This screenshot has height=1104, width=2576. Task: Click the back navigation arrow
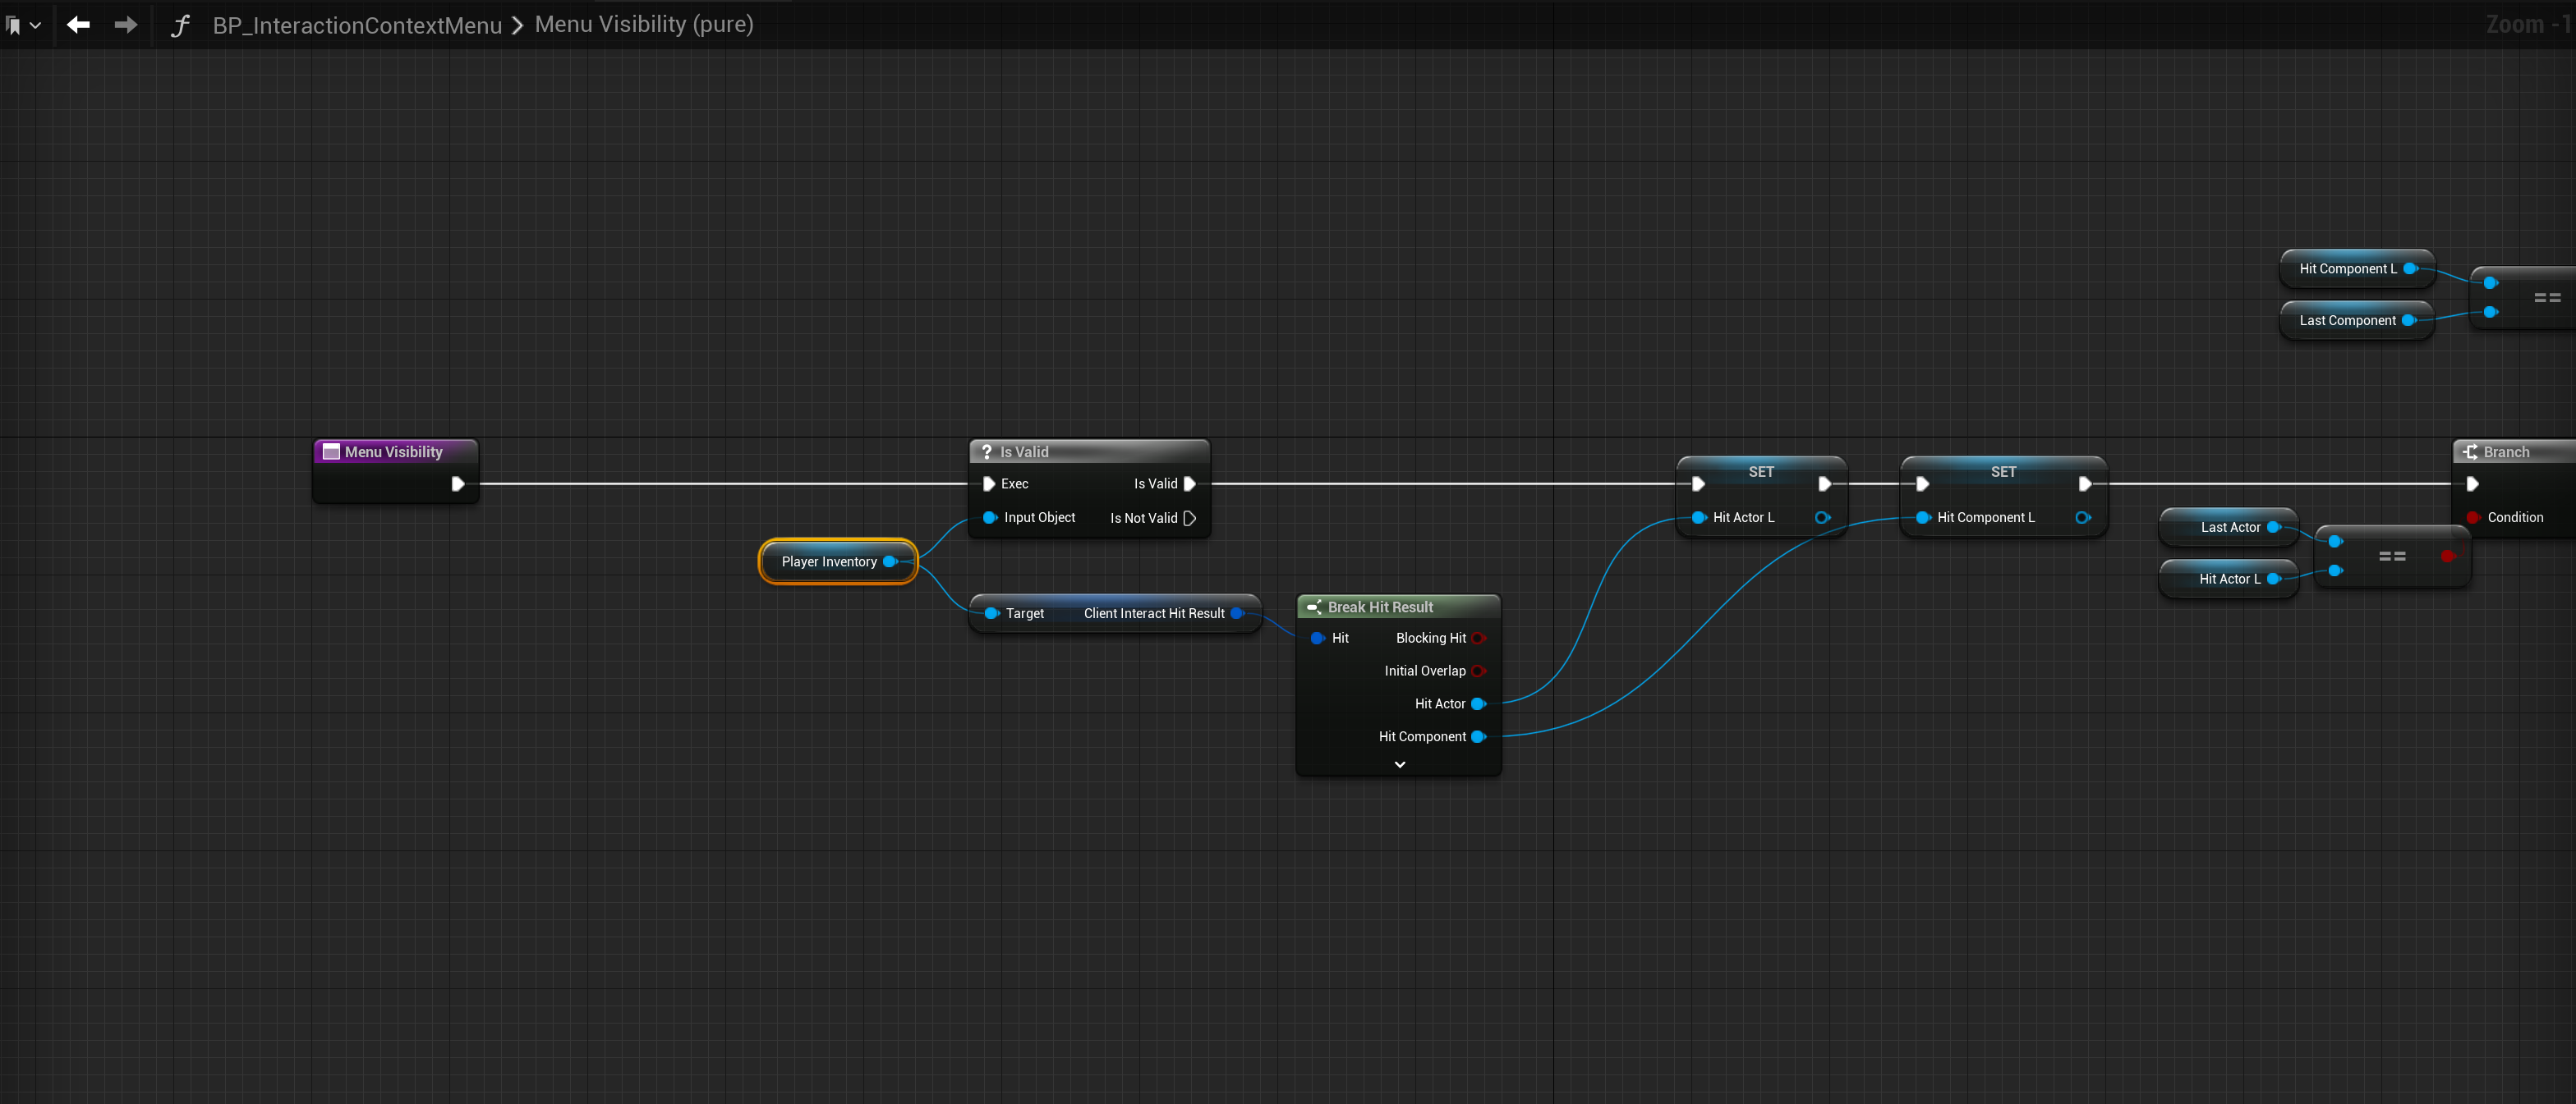click(78, 25)
